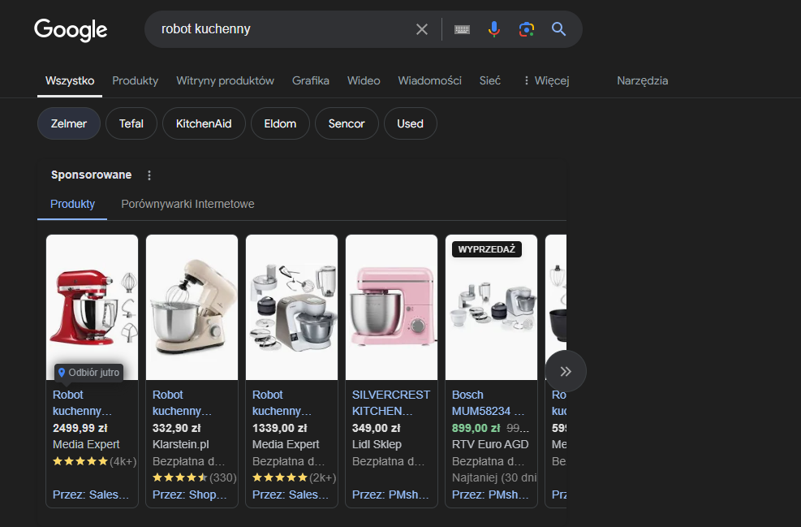This screenshot has width=801, height=527.
Task: Open SILVERCREST KITCHEN product link
Action: click(x=391, y=403)
